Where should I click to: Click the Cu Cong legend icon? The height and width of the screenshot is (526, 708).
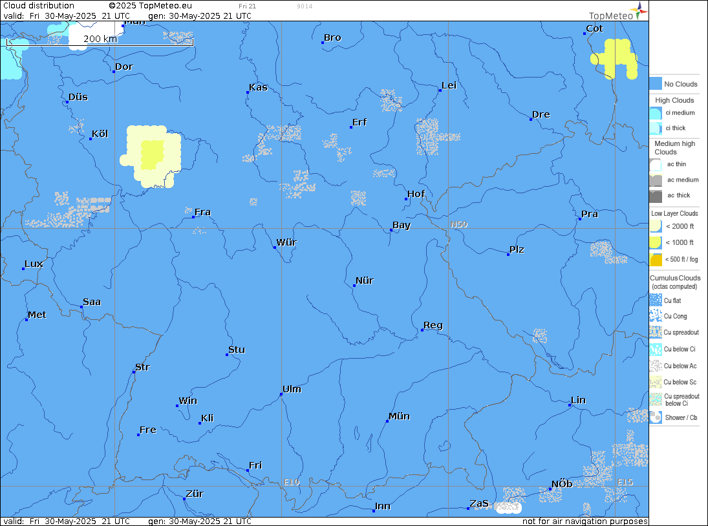[x=656, y=316]
